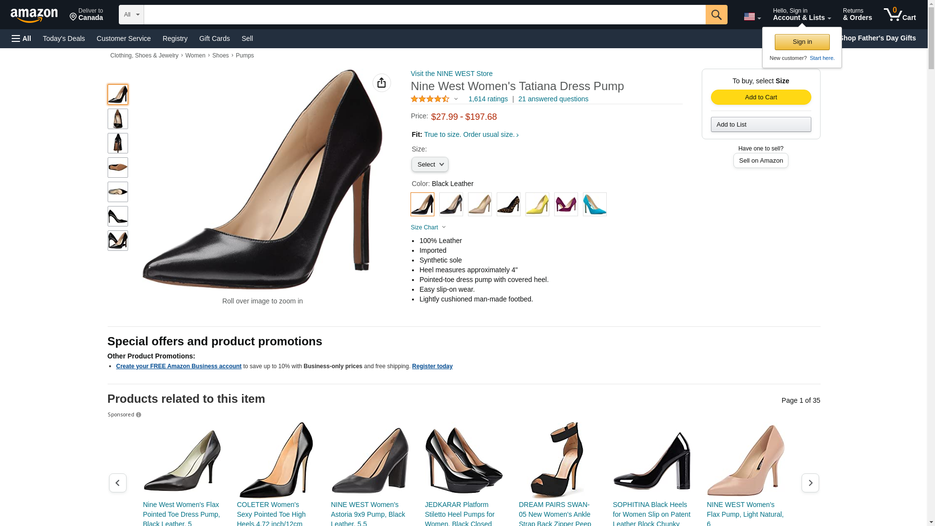This screenshot has height=526, width=935.
Task: Select the yellow shoe color swatch
Action: coord(537,204)
